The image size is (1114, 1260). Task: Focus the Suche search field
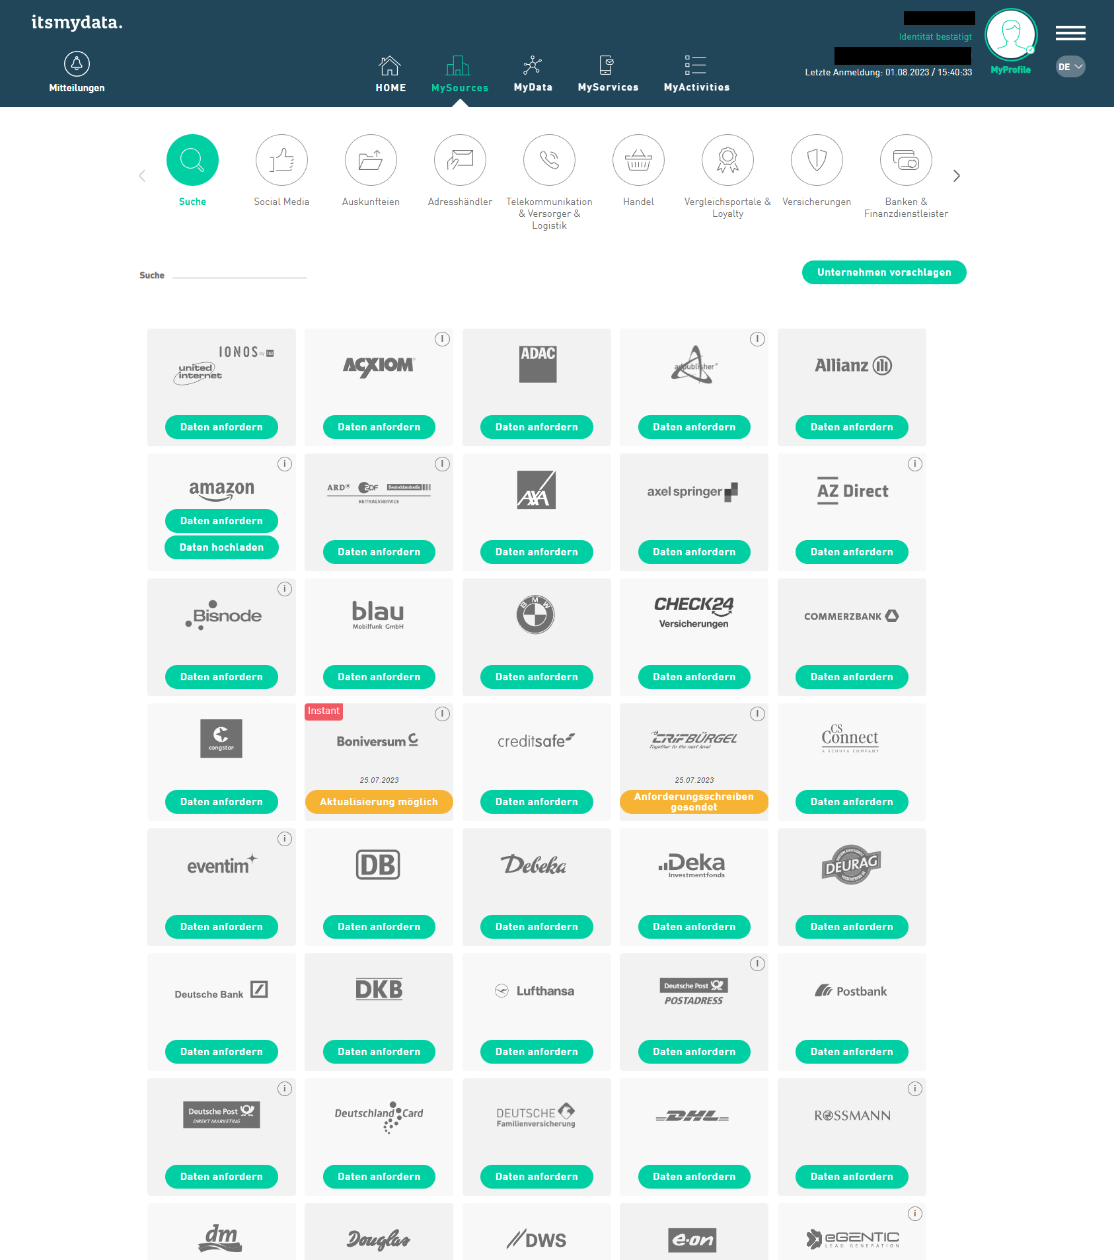239,273
